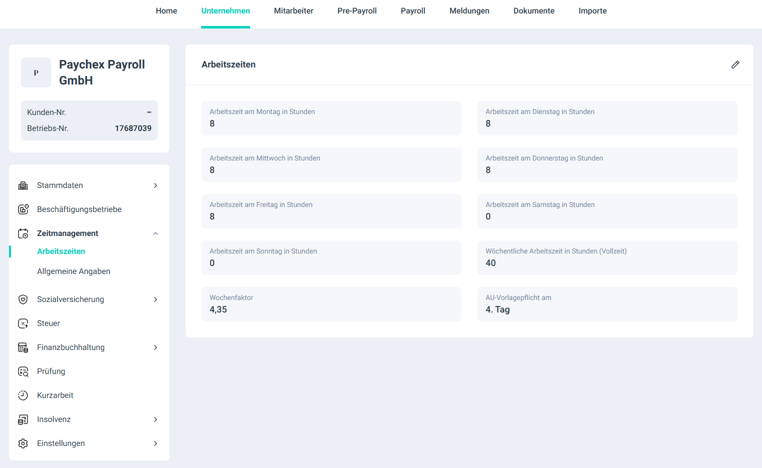
Task: Click the Finanzbuchhaltung calculator icon
Action: pos(23,347)
